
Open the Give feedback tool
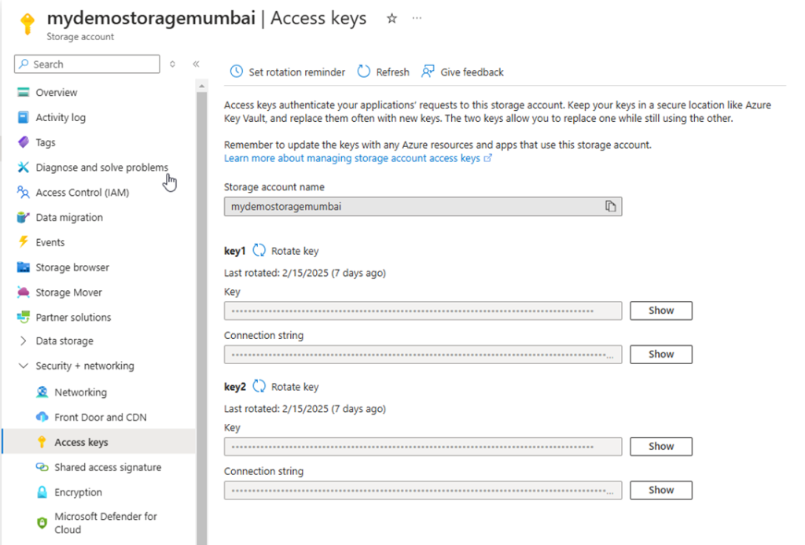pos(462,72)
